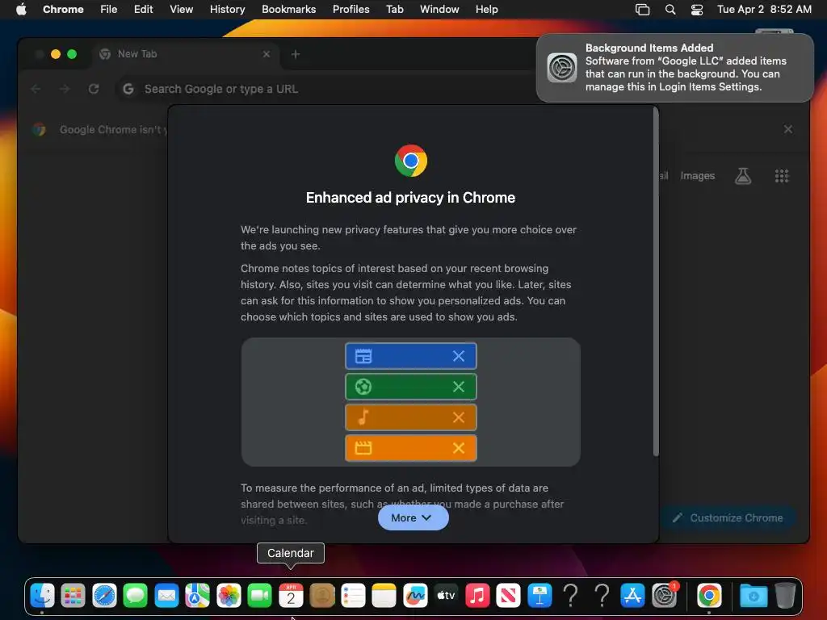The image size is (827, 620).
Task: Click the More button in privacy dialog
Action: pyautogui.click(x=413, y=517)
